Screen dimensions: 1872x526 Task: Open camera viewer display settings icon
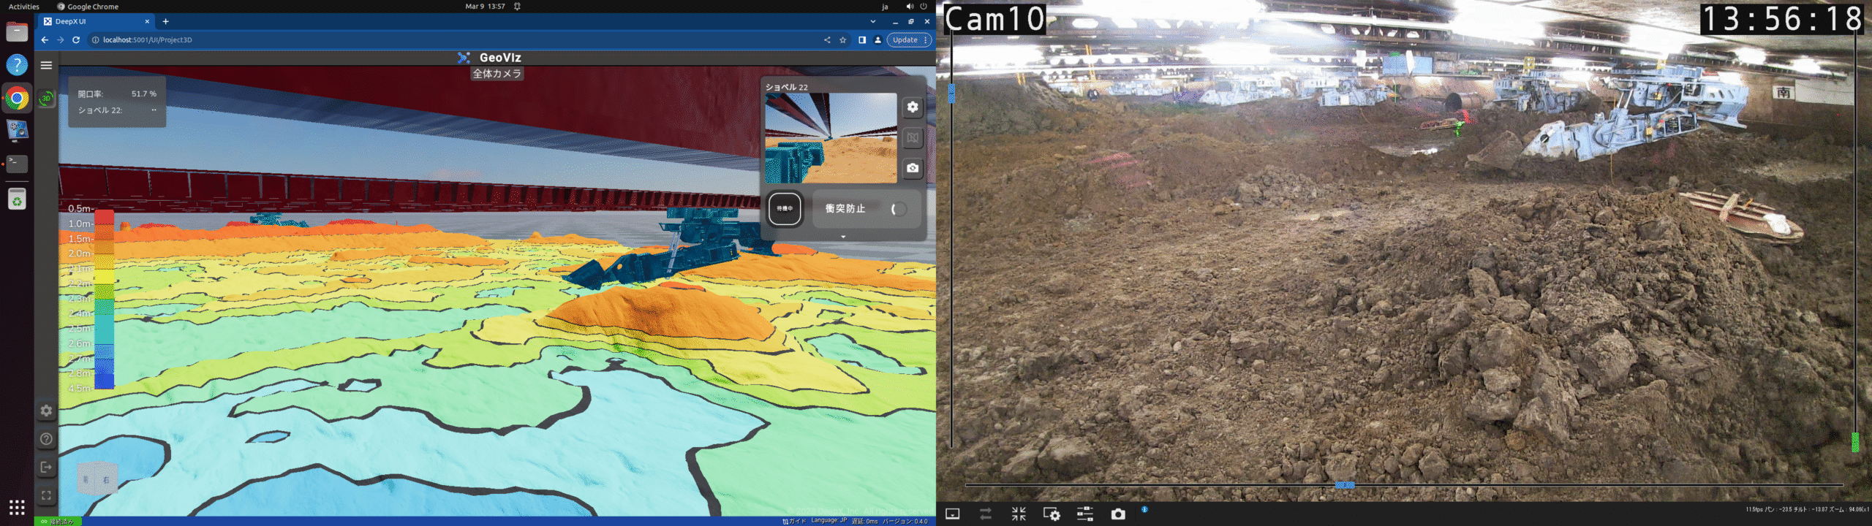click(x=1052, y=514)
